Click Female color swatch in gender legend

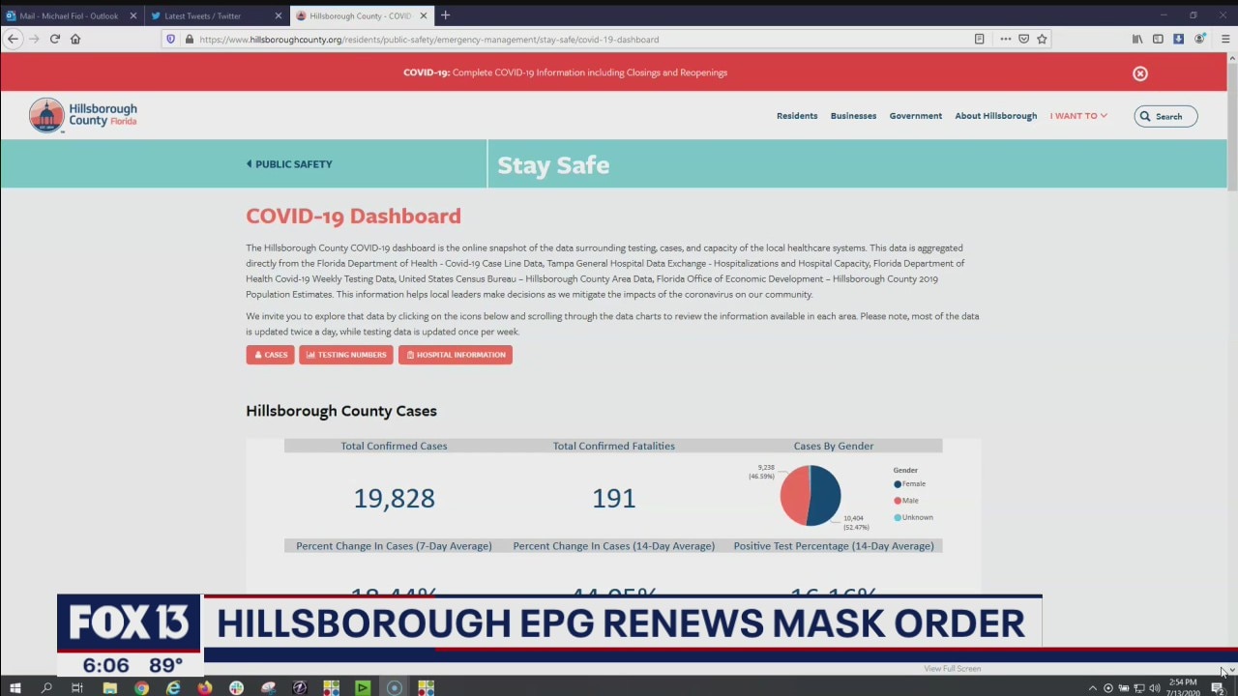coord(898,484)
